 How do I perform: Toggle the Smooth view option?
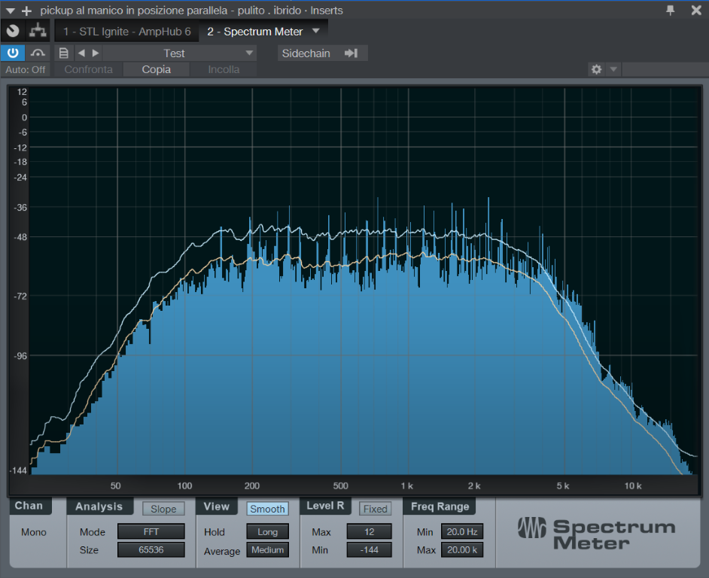pos(267,509)
